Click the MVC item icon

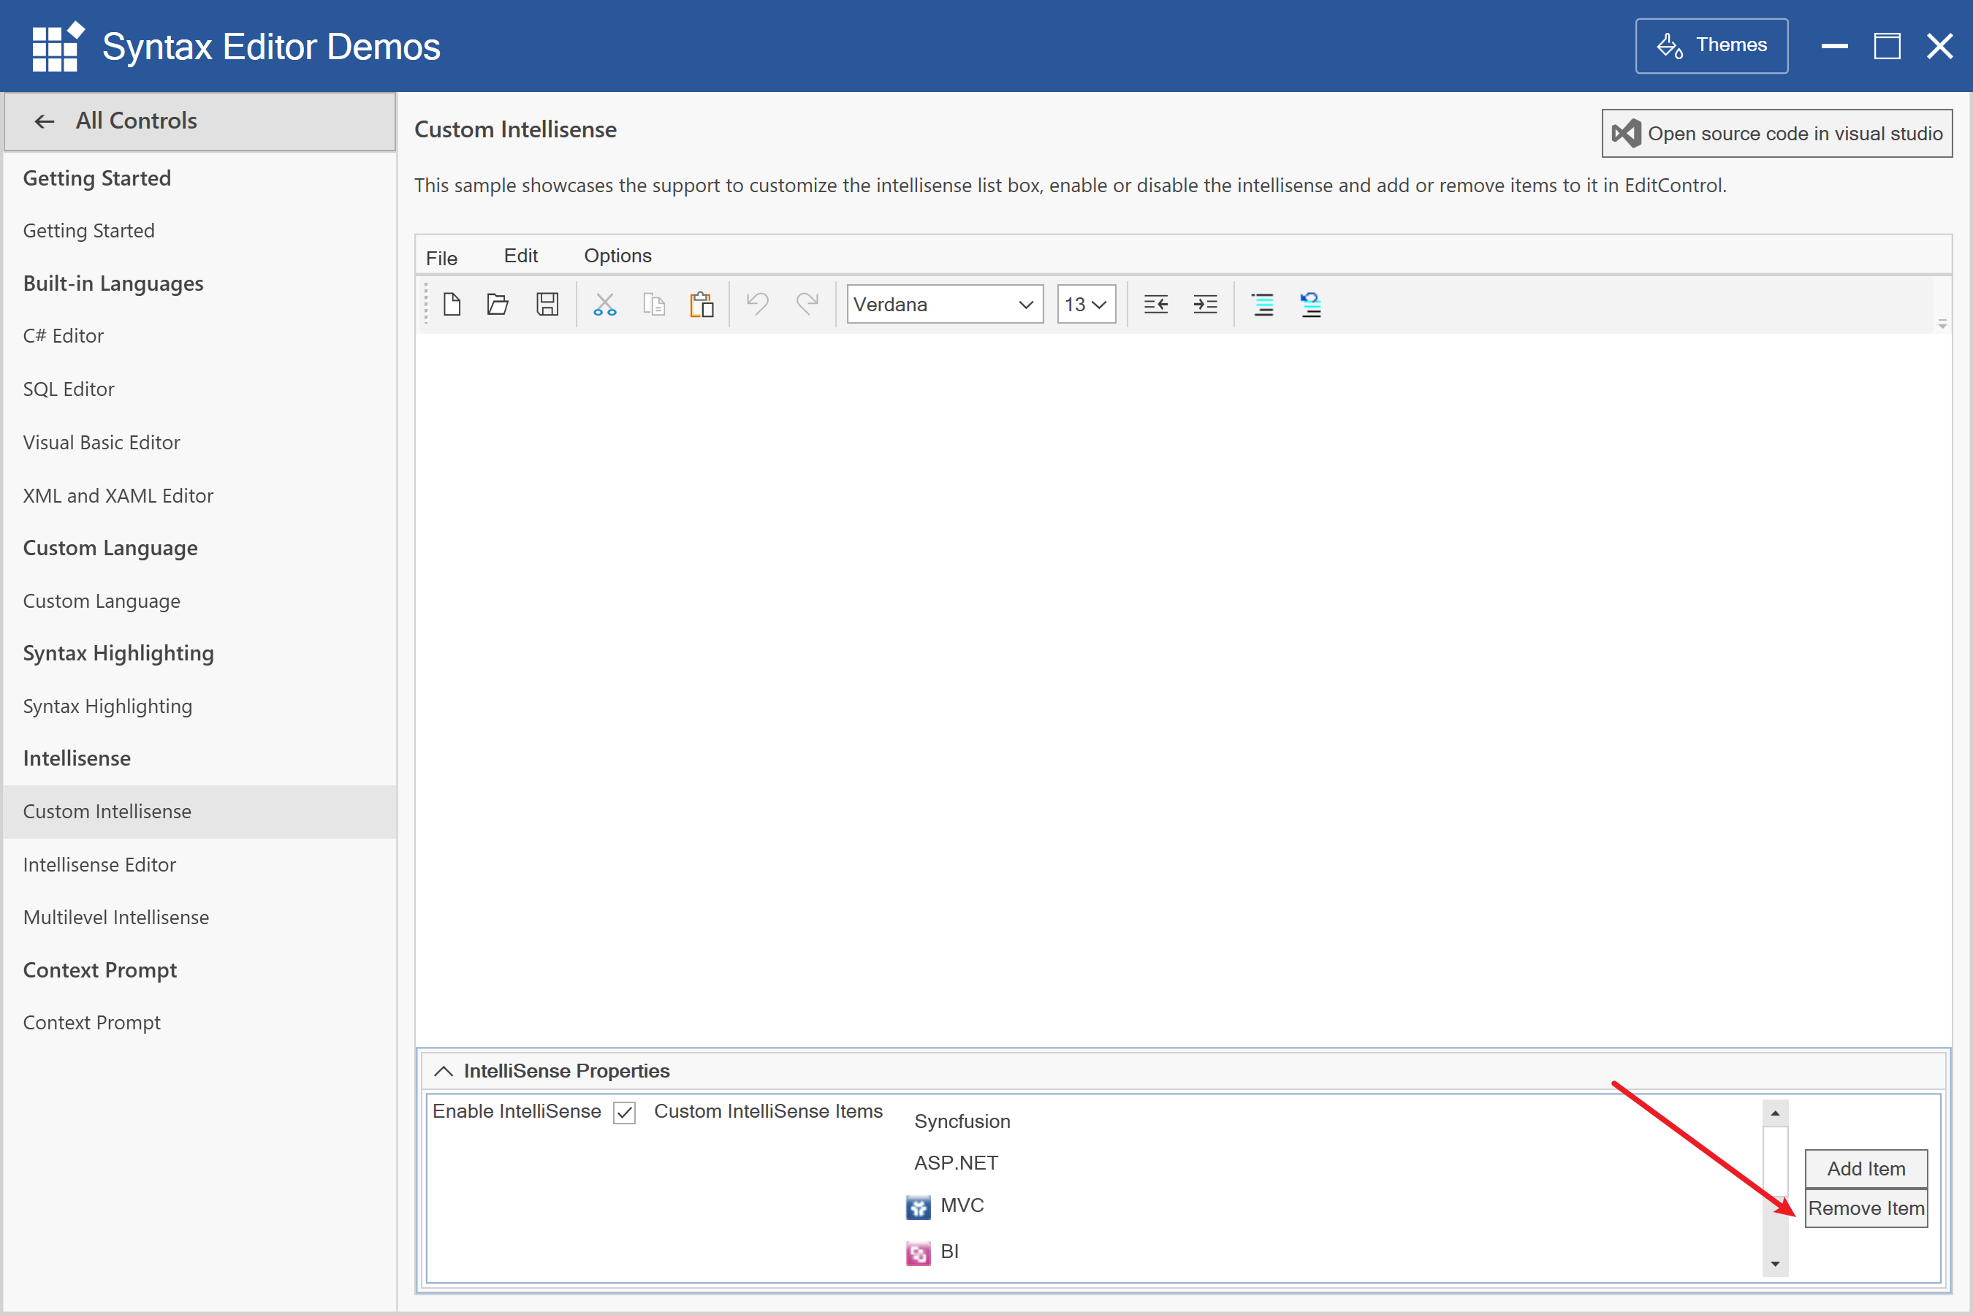[918, 1207]
